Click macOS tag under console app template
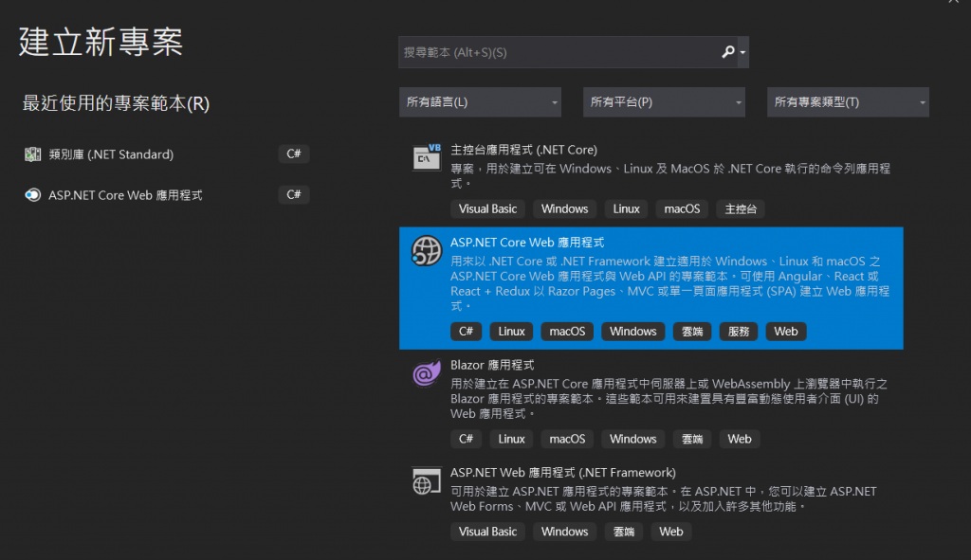Screen dimensions: 971x560 click(x=682, y=209)
